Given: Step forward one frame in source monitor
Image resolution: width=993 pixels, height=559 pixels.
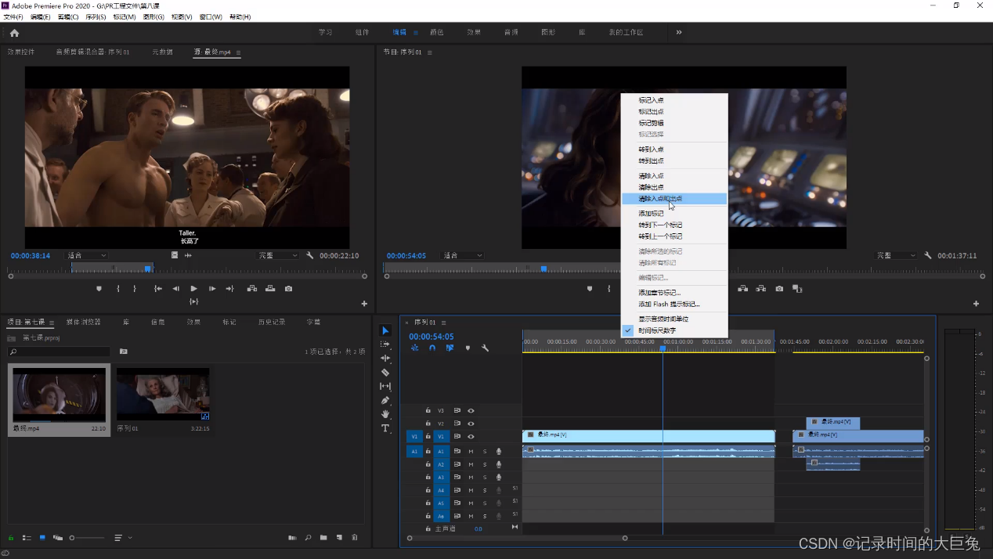Looking at the screenshot, I should point(211,289).
